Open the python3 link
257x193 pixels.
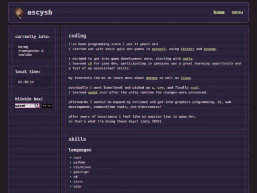[x=158, y=49]
